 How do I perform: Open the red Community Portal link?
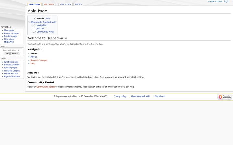(46, 87)
